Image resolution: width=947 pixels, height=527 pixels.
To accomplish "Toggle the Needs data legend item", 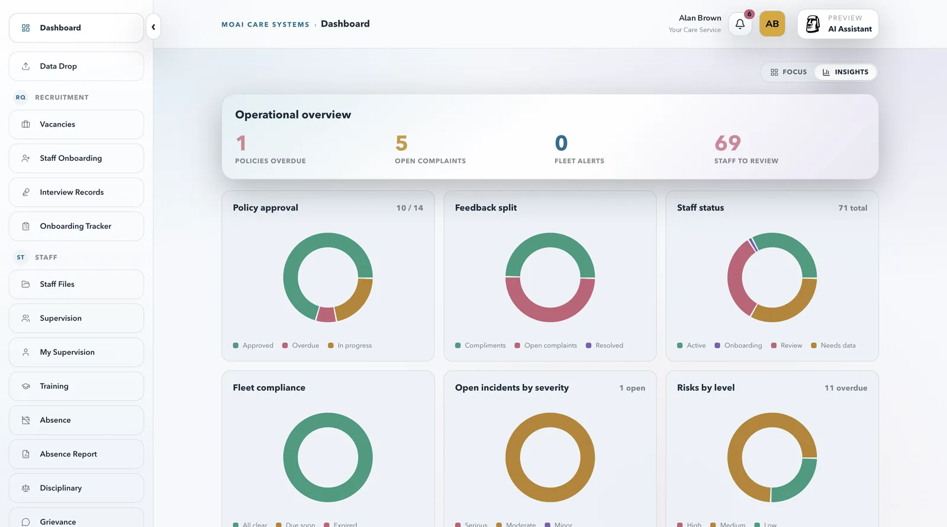I will [833, 345].
